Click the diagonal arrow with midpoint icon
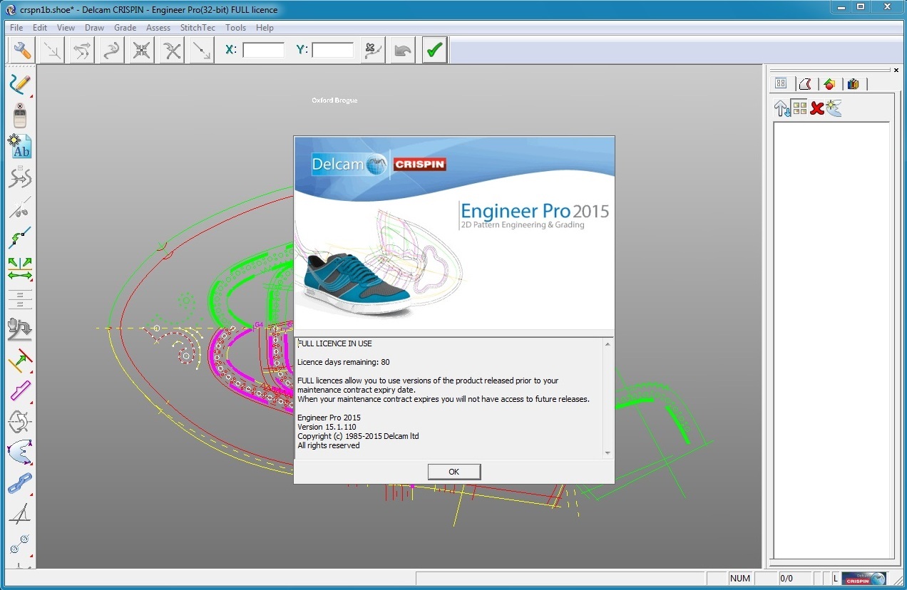Image resolution: width=907 pixels, height=590 pixels. pos(202,50)
